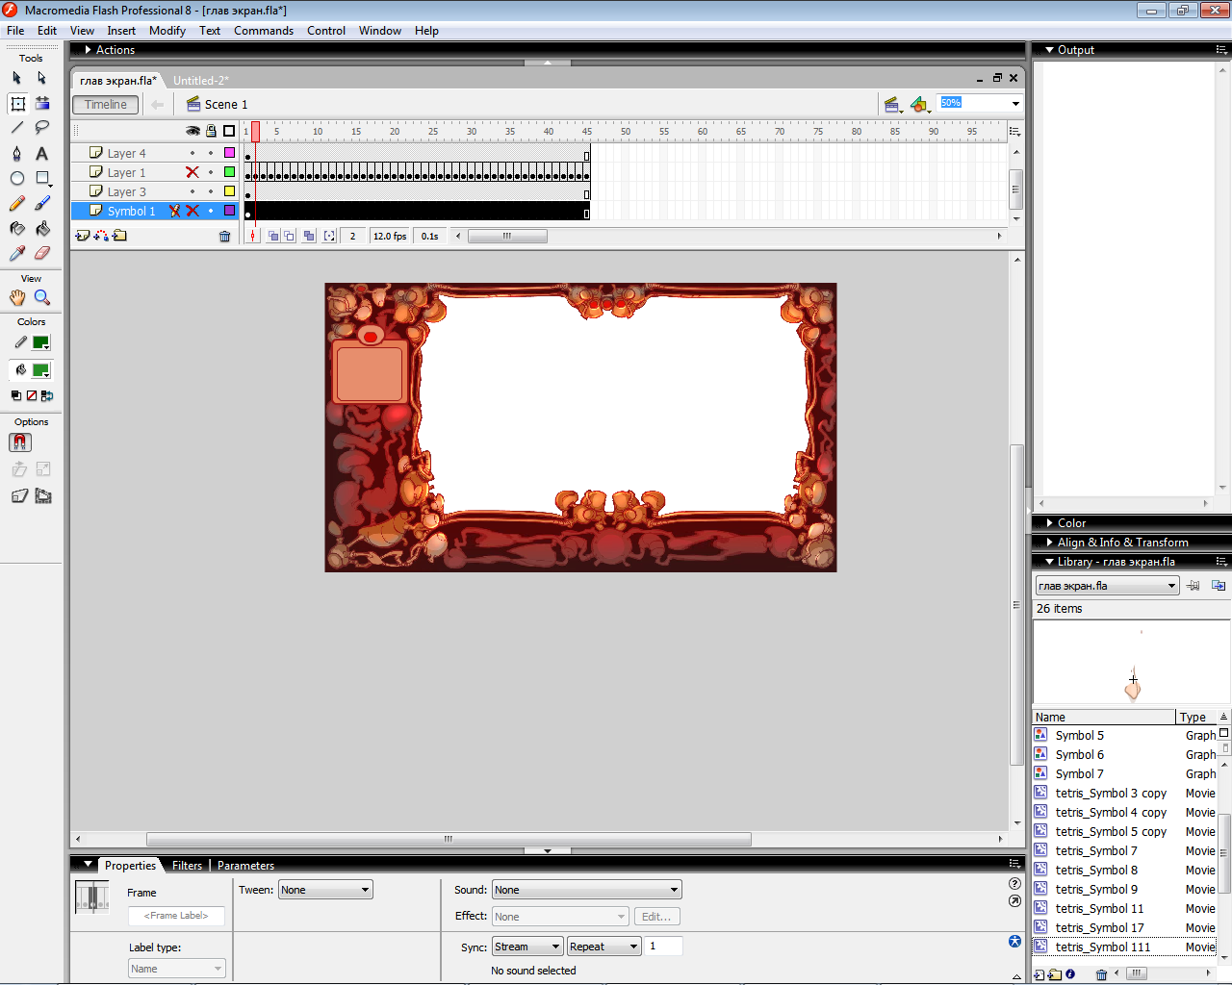Screen dimensions: 1232x985
Task: Open the Sound dropdown
Action: point(587,890)
